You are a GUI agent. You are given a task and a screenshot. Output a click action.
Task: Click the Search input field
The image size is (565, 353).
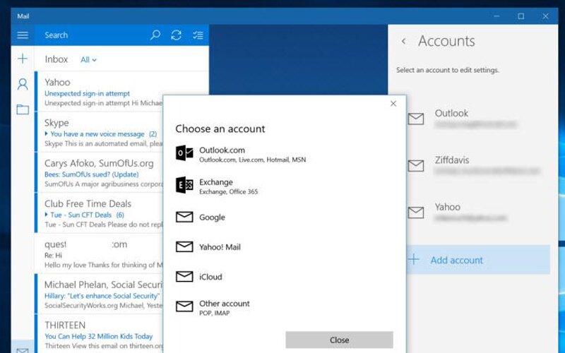pyautogui.click(x=92, y=35)
